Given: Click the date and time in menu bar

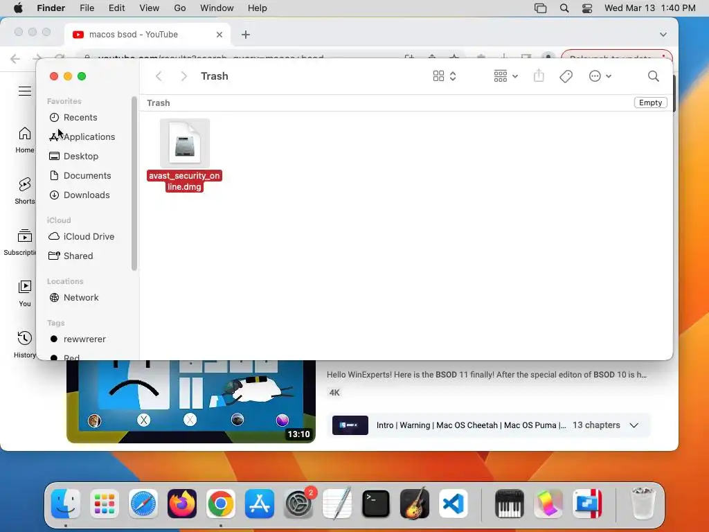Looking at the screenshot, I should coord(649,8).
